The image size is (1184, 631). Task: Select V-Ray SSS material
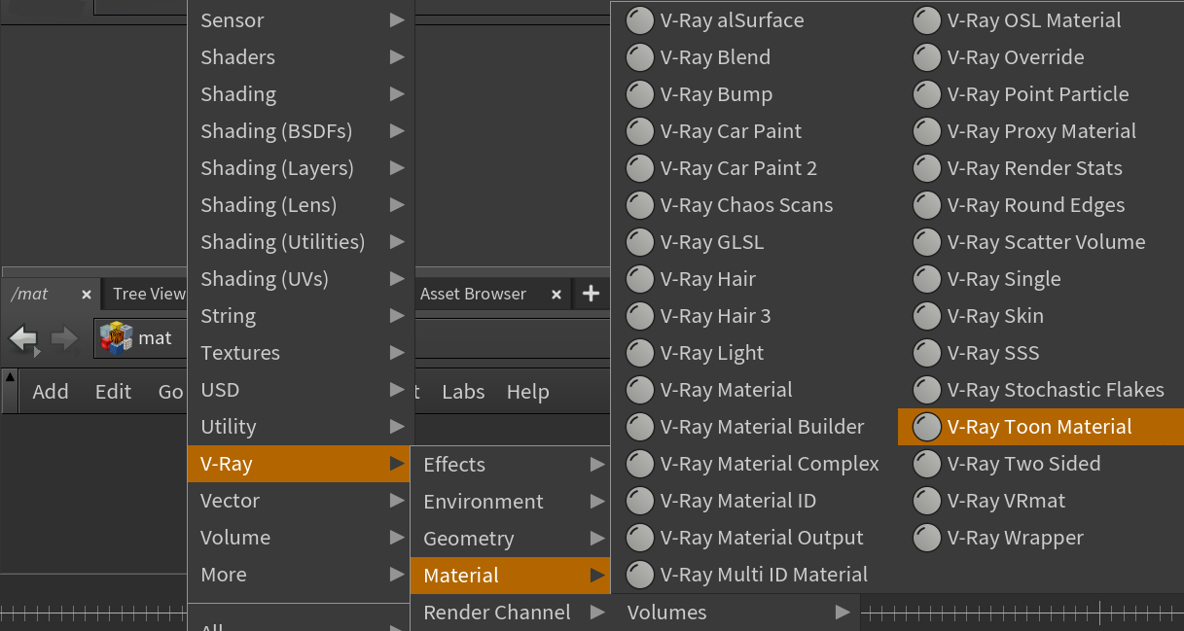(x=1041, y=353)
